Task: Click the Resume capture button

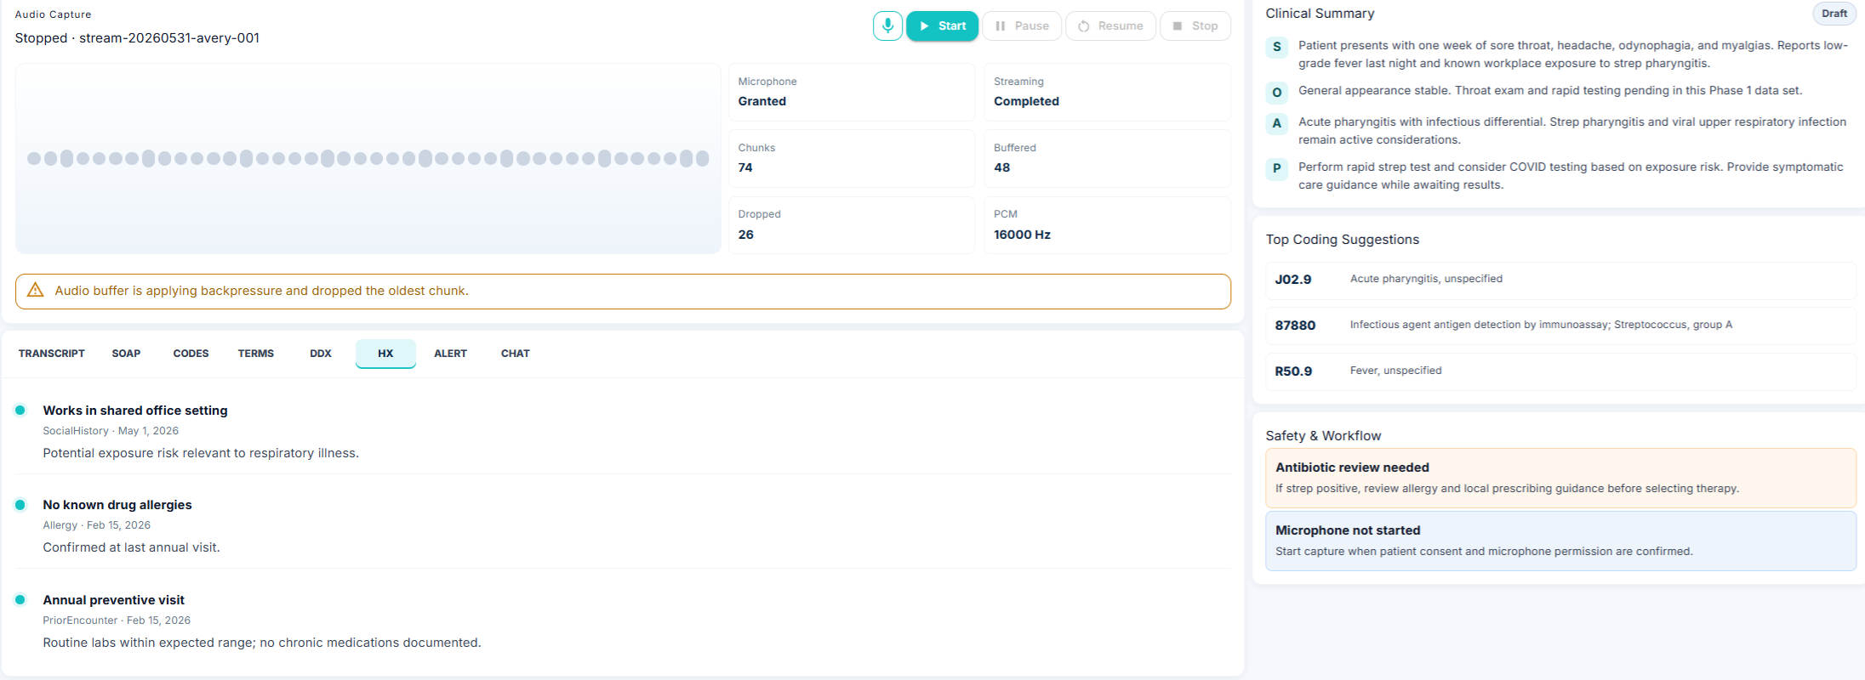Action: [1110, 26]
